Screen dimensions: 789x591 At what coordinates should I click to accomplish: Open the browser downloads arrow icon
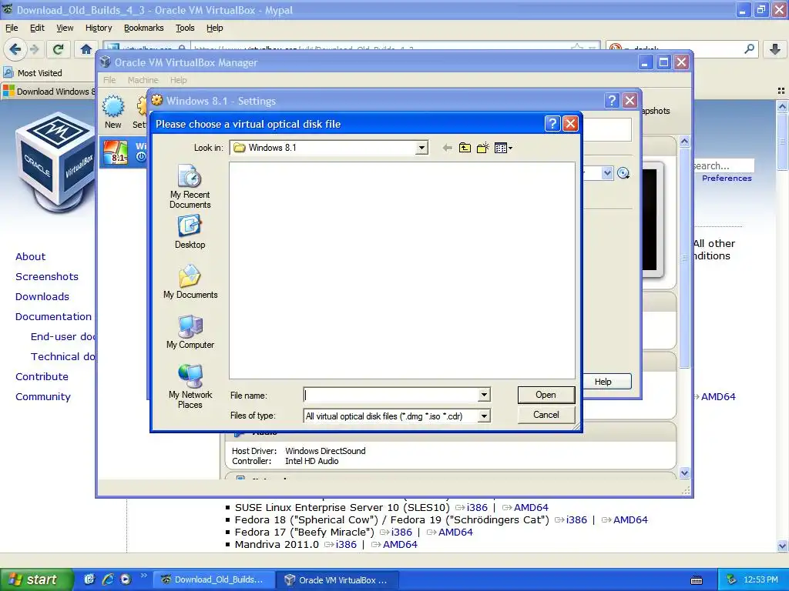coord(775,49)
